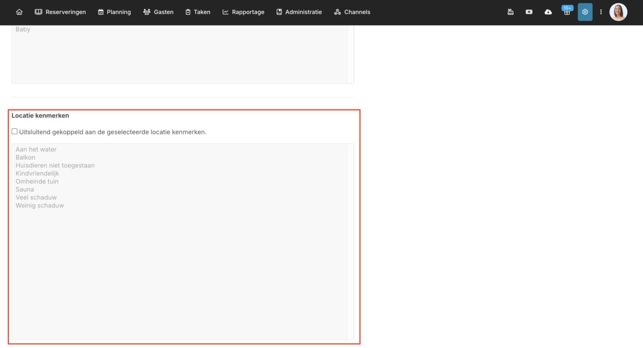The height and width of the screenshot is (348, 643).
Task: Open the Planning menu
Action: pyautogui.click(x=114, y=12)
